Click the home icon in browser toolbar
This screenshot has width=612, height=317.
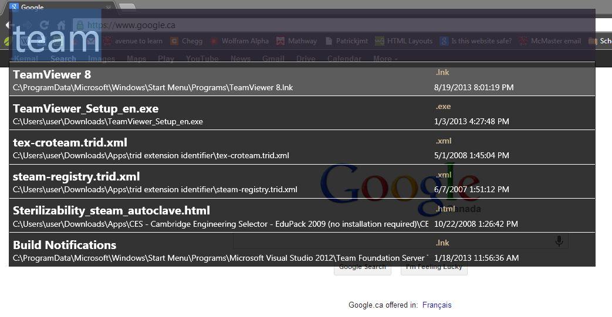pos(61,25)
